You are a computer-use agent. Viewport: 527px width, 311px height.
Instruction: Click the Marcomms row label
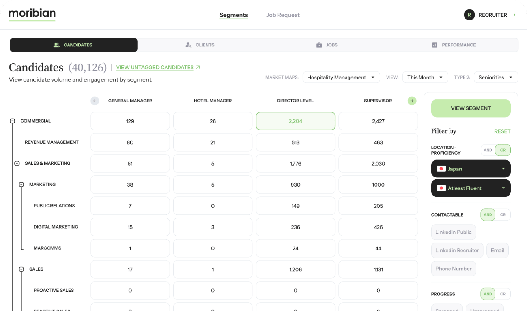[x=47, y=248]
